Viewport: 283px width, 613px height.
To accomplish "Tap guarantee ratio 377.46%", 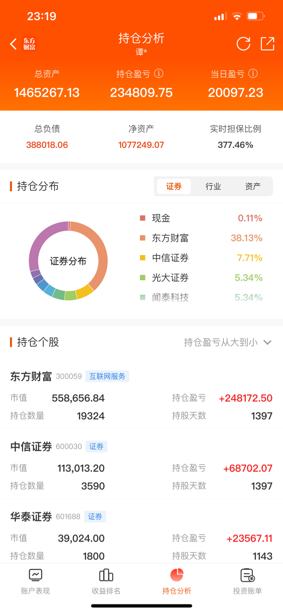I will pyautogui.click(x=235, y=145).
